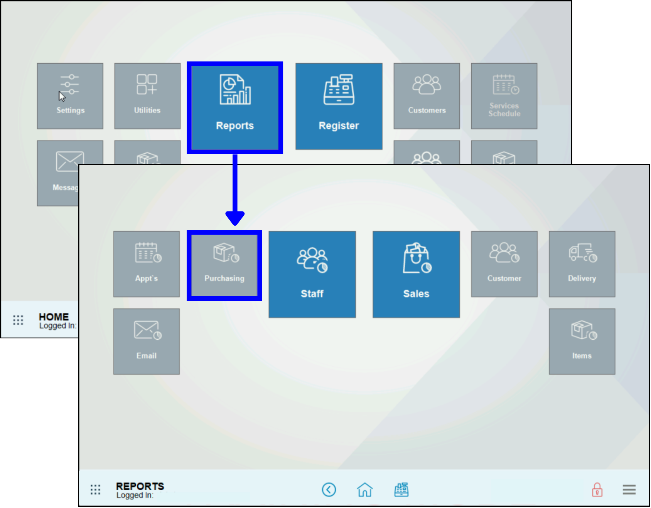Viewport: 651px width, 508px height.
Task: Click the back arrow in bottom bar
Action: tap(329, 490)
